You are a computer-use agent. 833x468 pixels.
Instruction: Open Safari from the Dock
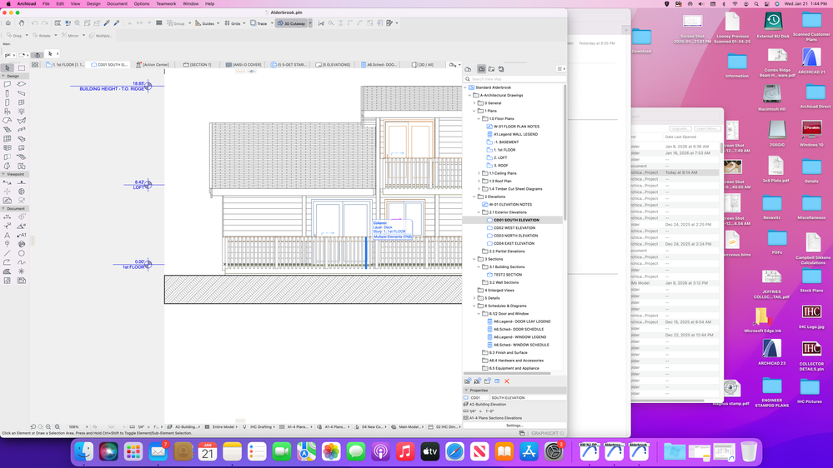tap(454, 451)
